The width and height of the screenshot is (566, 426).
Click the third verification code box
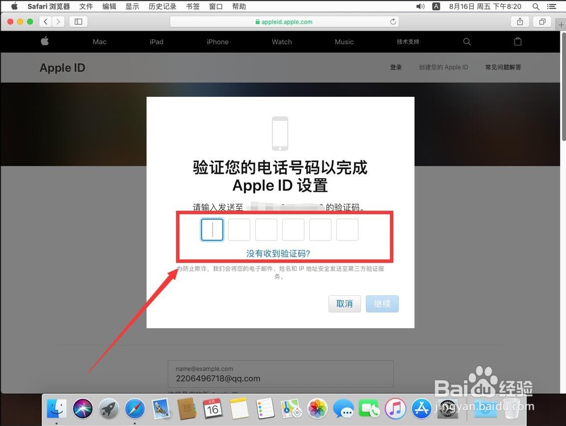pyautogui.click(x=266, y=230)
